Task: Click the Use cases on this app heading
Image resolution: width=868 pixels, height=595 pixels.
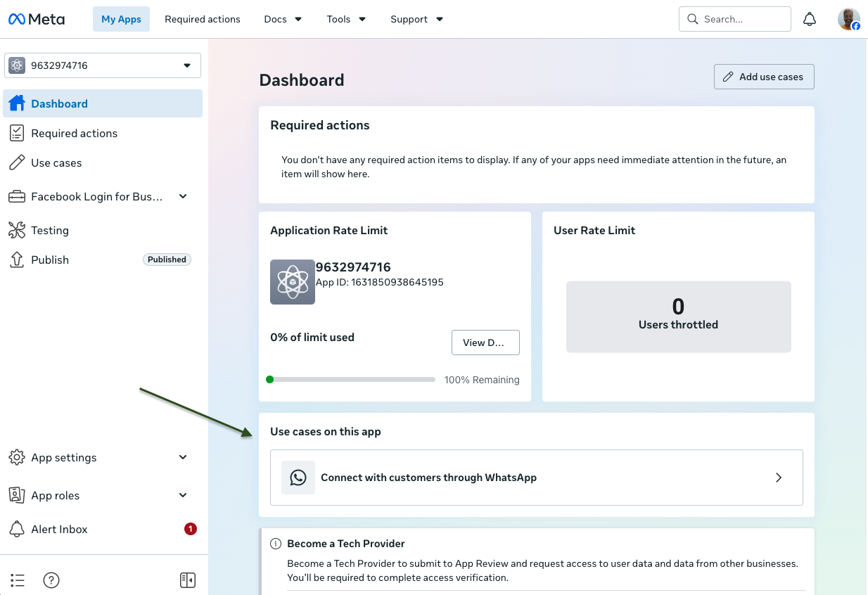Action: [x=326, y=432]
